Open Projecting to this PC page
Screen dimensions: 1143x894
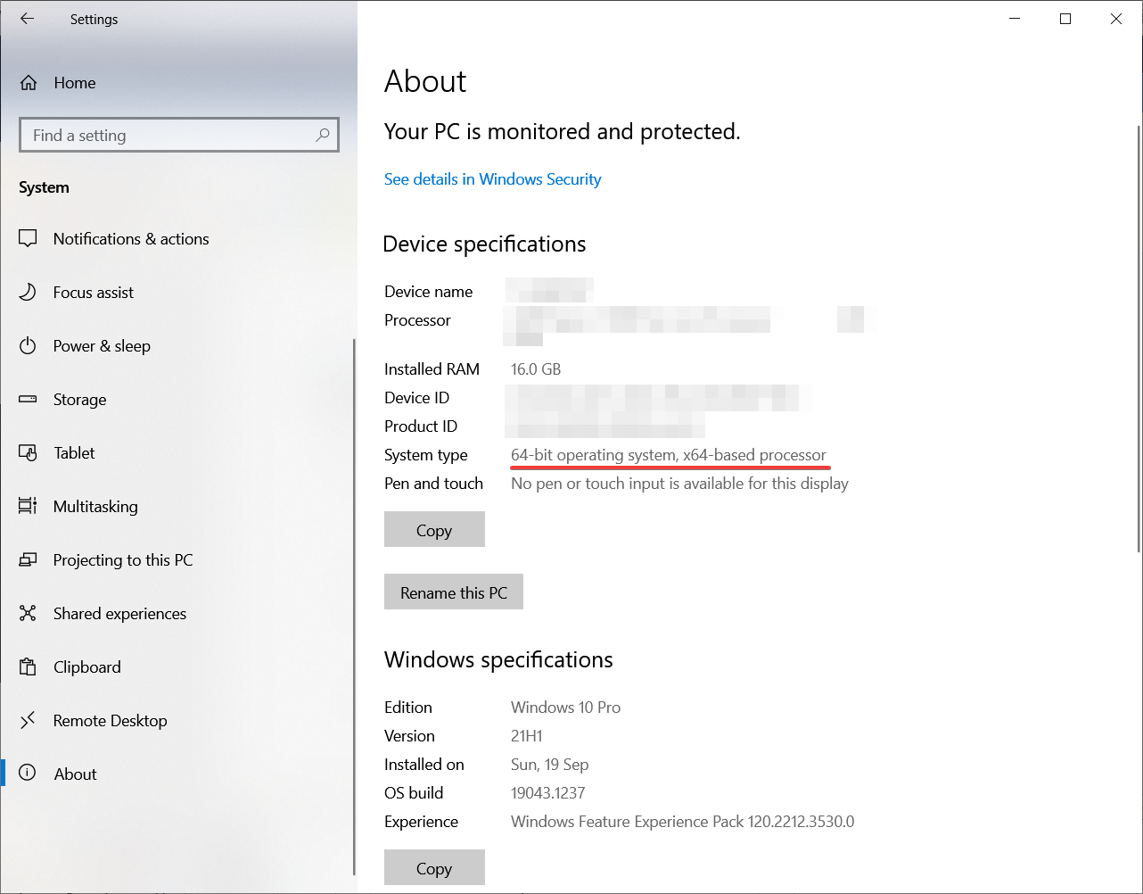click(x=123, y=560)
